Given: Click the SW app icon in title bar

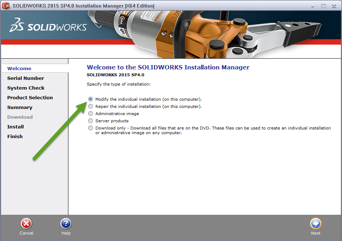Looking at the screenshot, I should [6, 6].
